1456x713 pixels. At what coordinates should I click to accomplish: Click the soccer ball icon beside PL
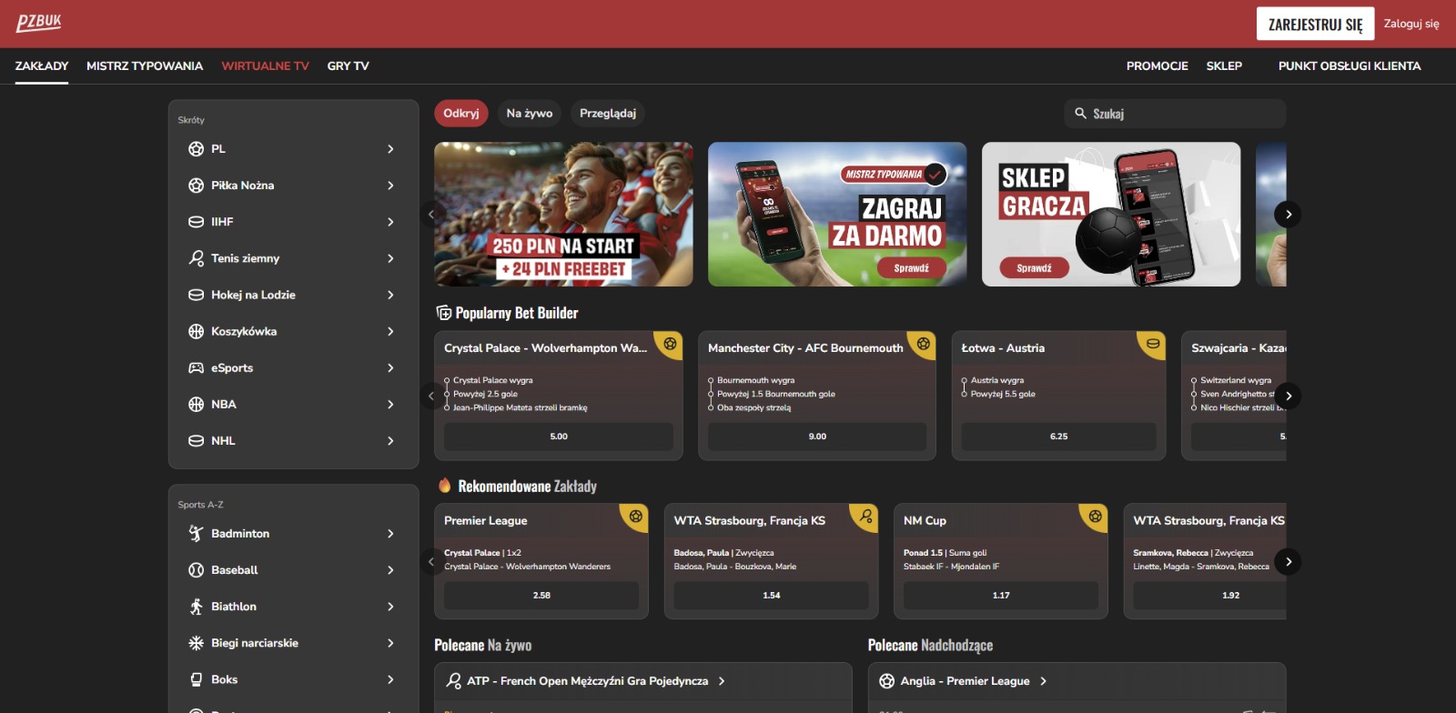pos(196,149)
